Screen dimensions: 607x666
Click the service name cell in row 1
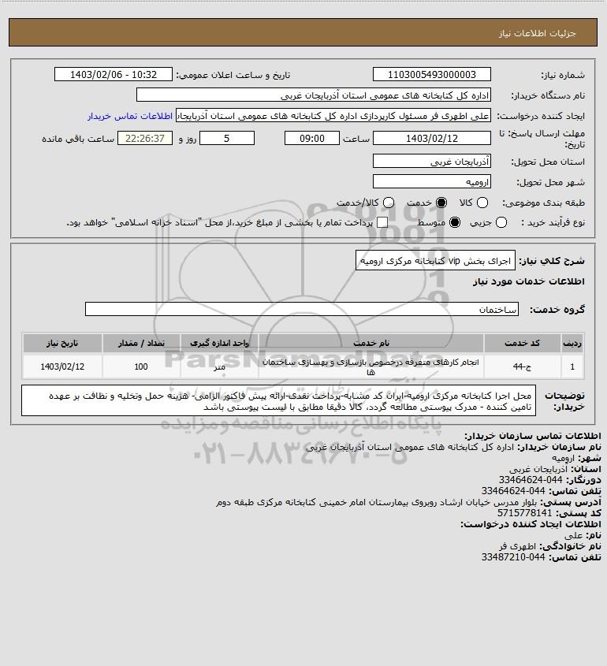point(371,366)
